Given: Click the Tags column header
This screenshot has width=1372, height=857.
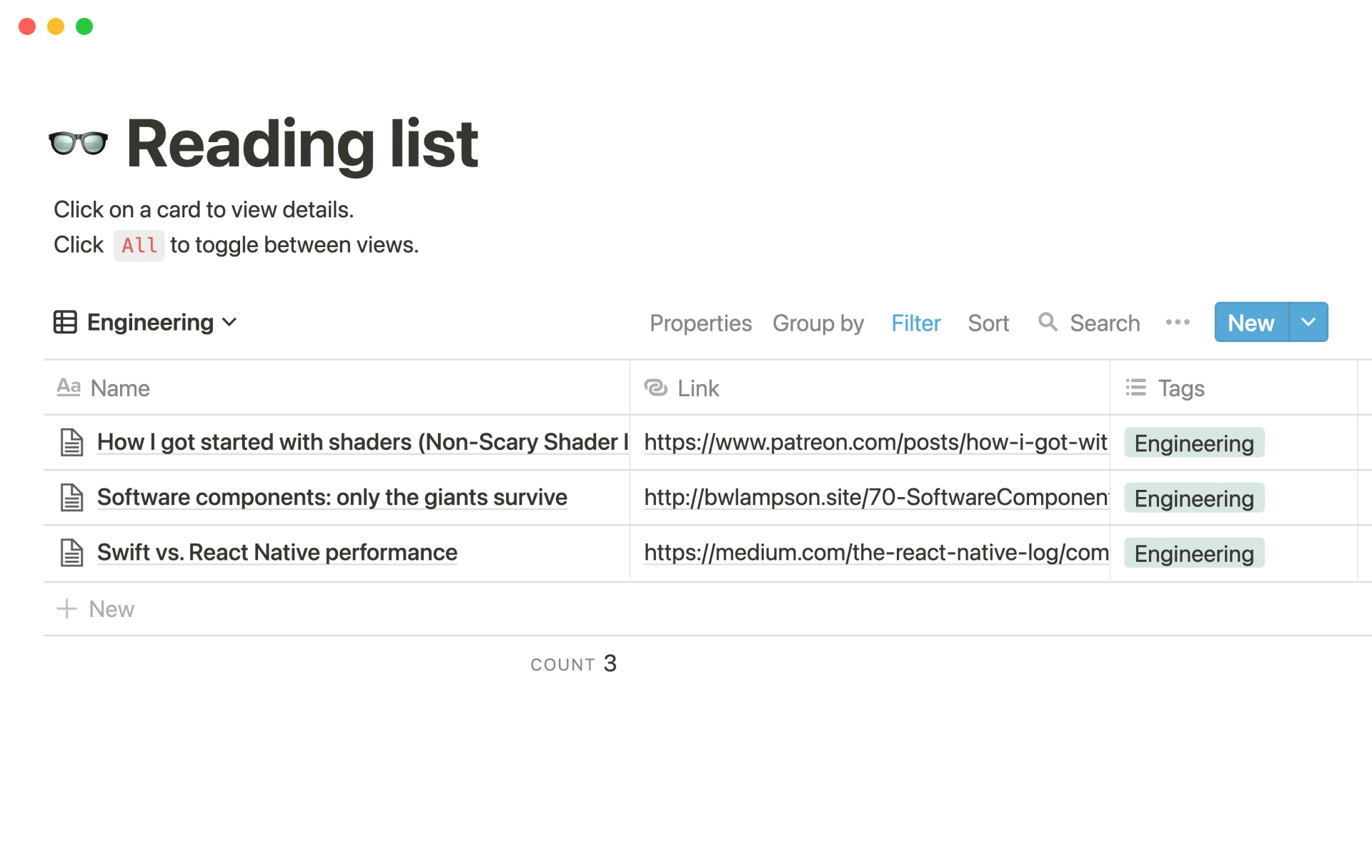Looking at the screenshot, I should (1180, 388).
